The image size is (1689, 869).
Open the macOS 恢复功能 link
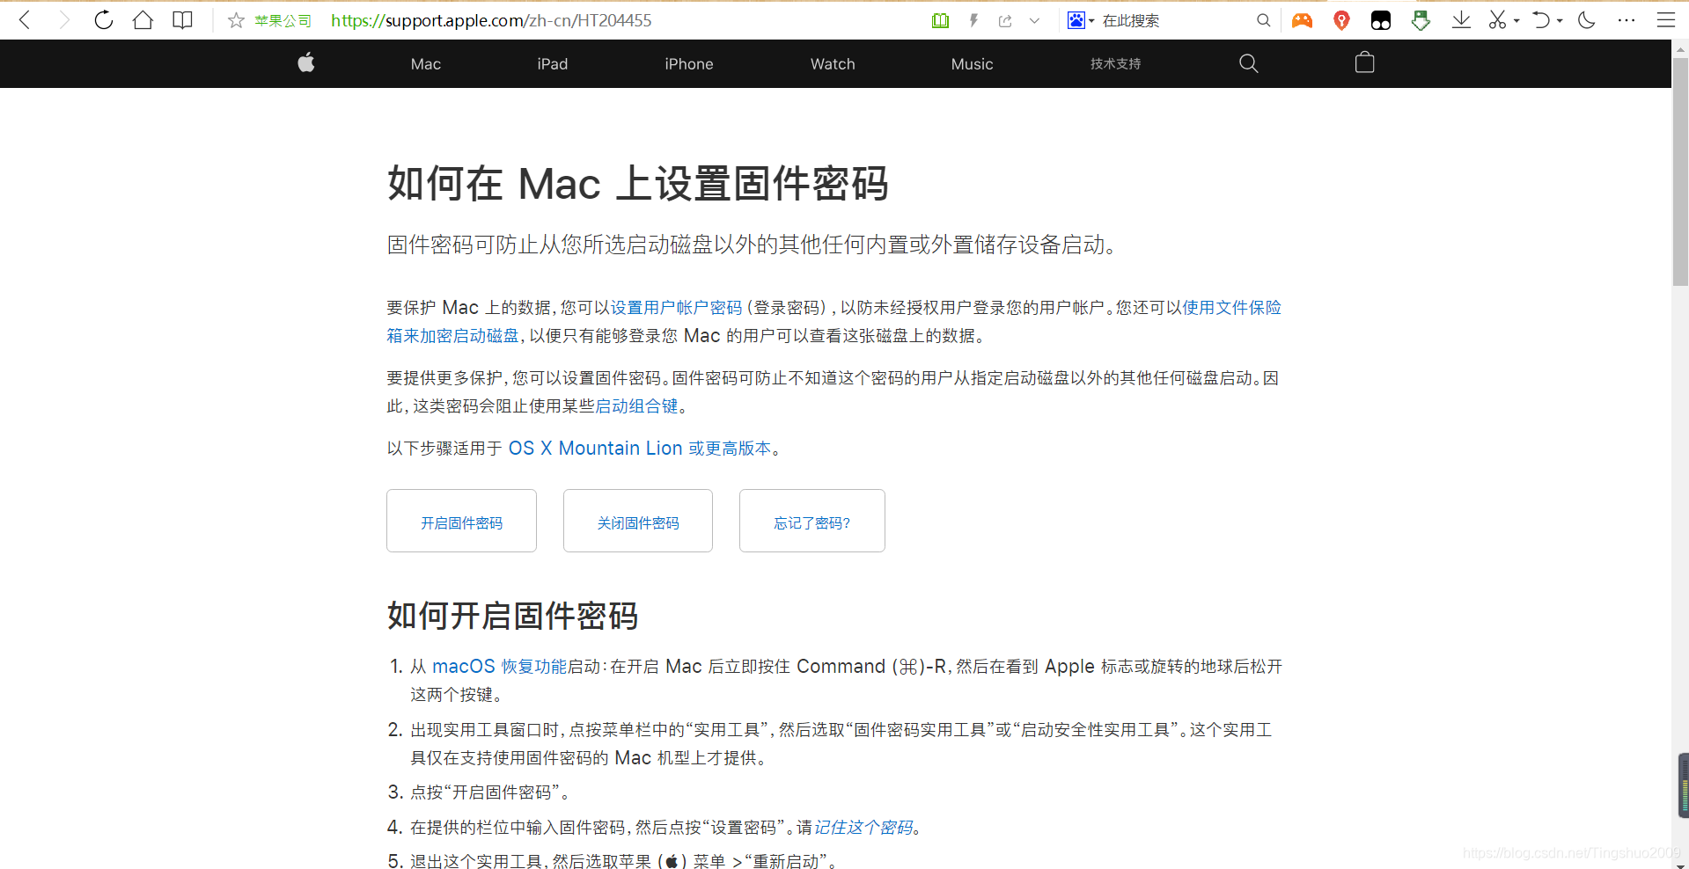499,667
